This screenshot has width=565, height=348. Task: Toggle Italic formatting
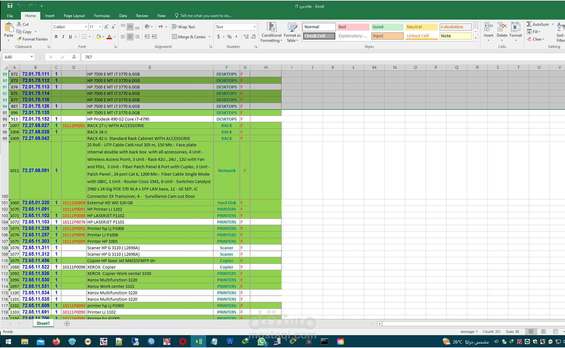[x=63, y=37]
